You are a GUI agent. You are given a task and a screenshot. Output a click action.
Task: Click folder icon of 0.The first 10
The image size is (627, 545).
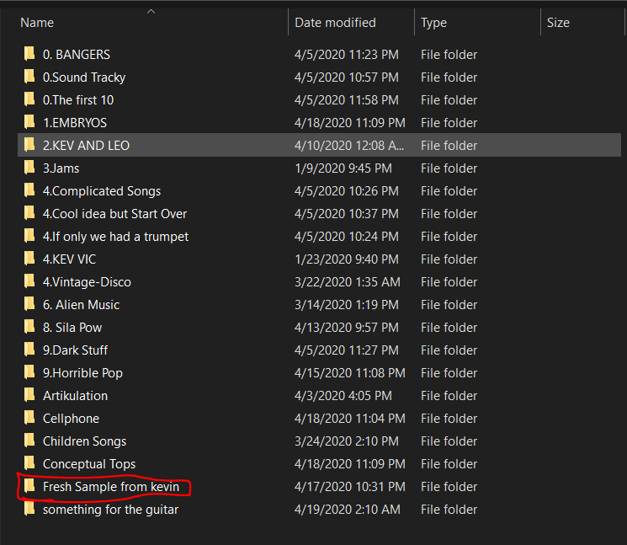click(29, 99)
